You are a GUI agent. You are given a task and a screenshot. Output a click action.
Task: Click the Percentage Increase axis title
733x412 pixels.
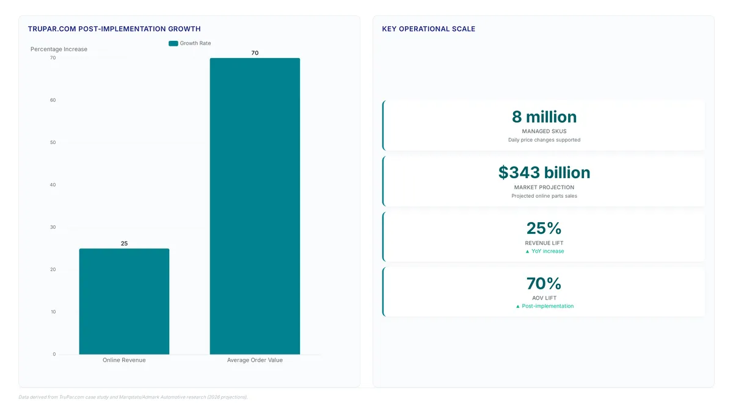pyautogui.click(x=59, y=49)
